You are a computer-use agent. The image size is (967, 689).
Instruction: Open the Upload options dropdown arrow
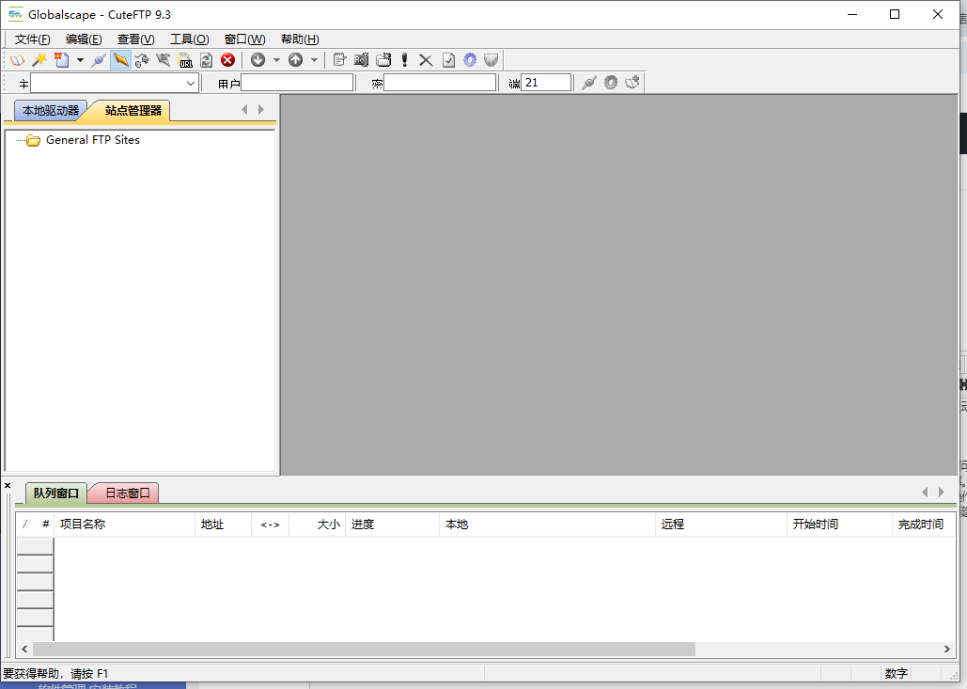[x=314, y=60]
